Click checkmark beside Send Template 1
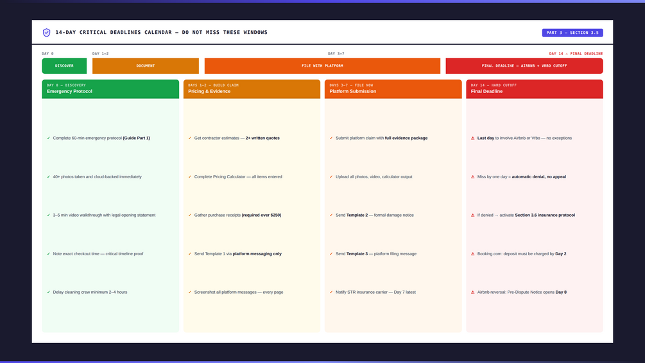This screenshot has width=645, height=363. pyautogui.click(x=189, y=253)
